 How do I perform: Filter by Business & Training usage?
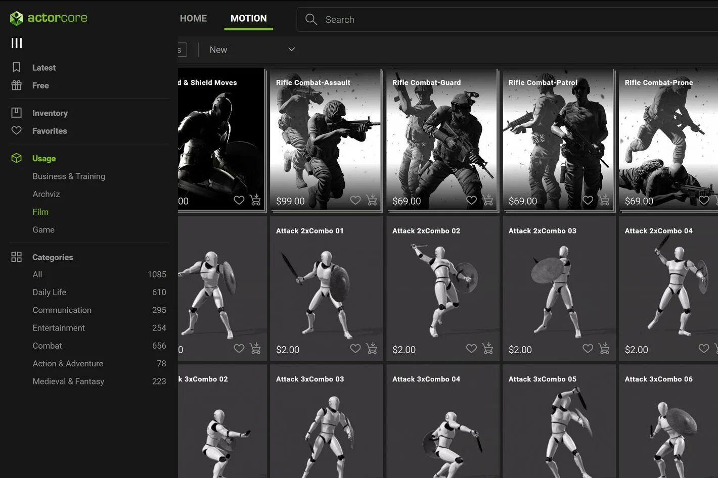pos(69,176)
